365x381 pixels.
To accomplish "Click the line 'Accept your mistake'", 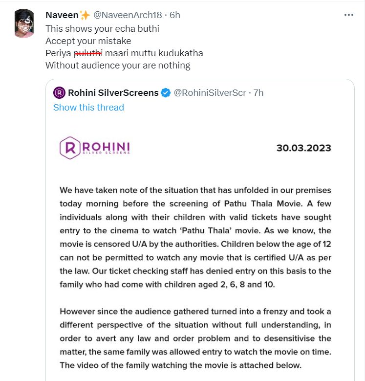I will click(x=88, y=41).
